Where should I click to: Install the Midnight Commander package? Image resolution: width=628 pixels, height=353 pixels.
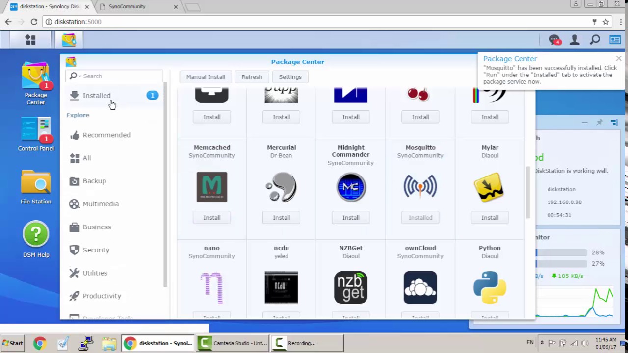pyautogui.click(x=351, y=217)
